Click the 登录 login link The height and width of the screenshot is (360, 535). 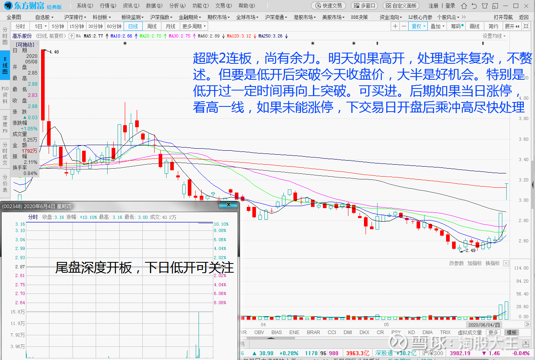click(450, 6)
